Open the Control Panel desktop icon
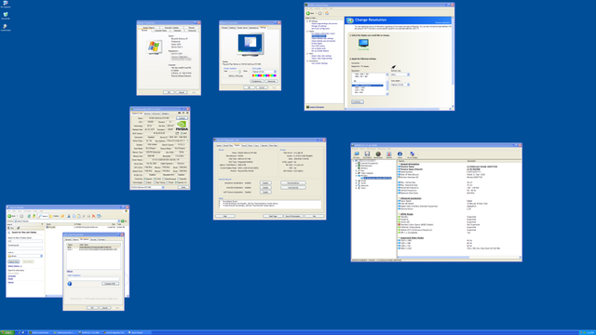The width and height of the screenshot is (596, 335). [x=6, y=27]
